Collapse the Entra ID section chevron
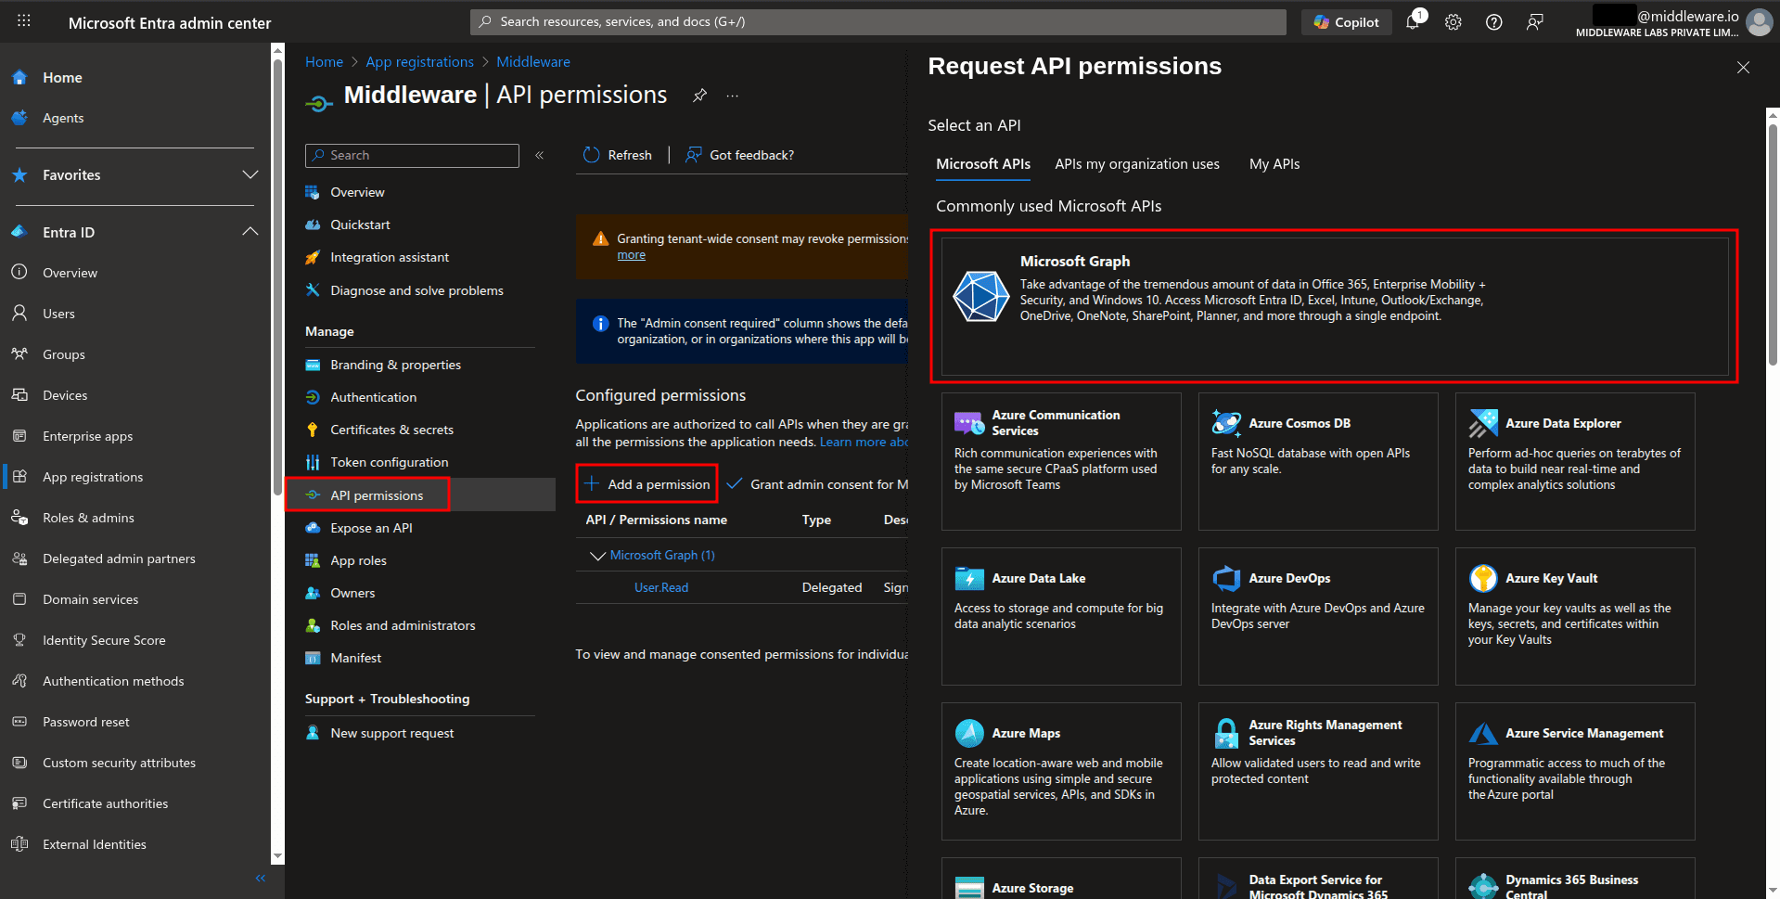The height and width of the screenshot is (899, 1780). pyautogui.click(x=250, y=231)
